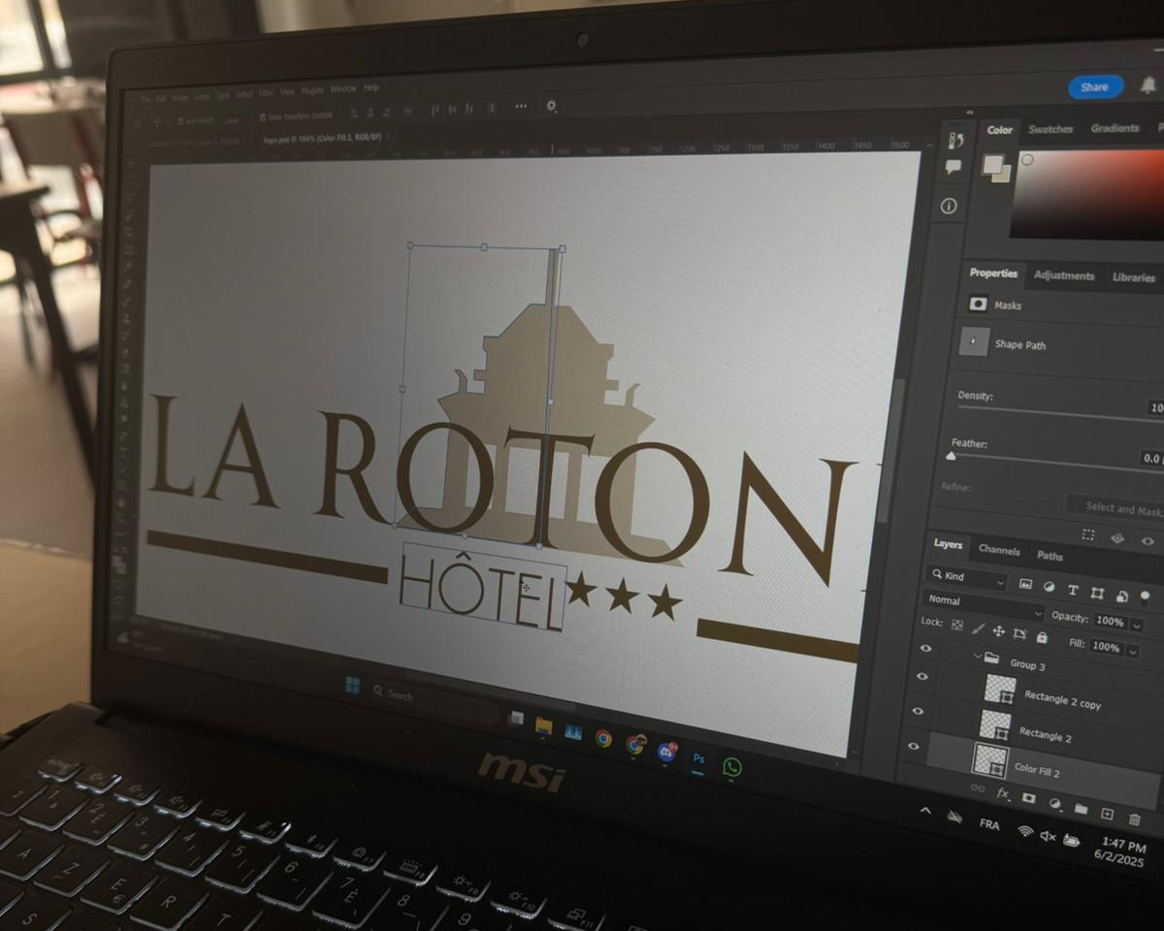Switch to the Paths tab
Viewport: 1164px width, 931px height.
click(1050, 556)
